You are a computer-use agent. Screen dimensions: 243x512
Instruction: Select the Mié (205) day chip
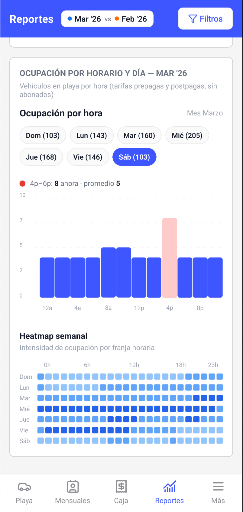tap(187, 135)
